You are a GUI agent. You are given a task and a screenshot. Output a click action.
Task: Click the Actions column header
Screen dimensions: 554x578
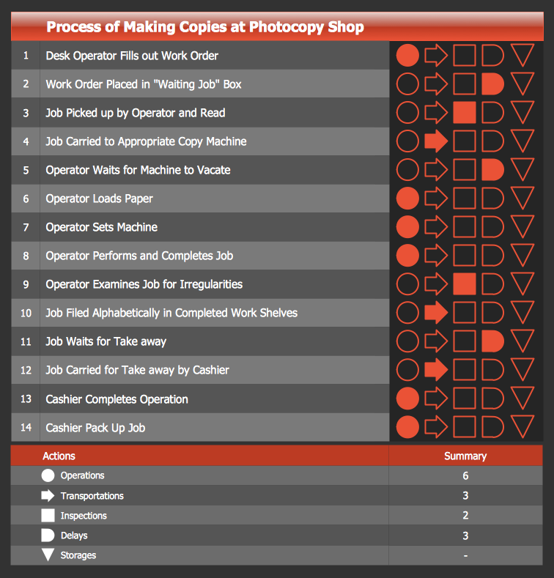59,456
